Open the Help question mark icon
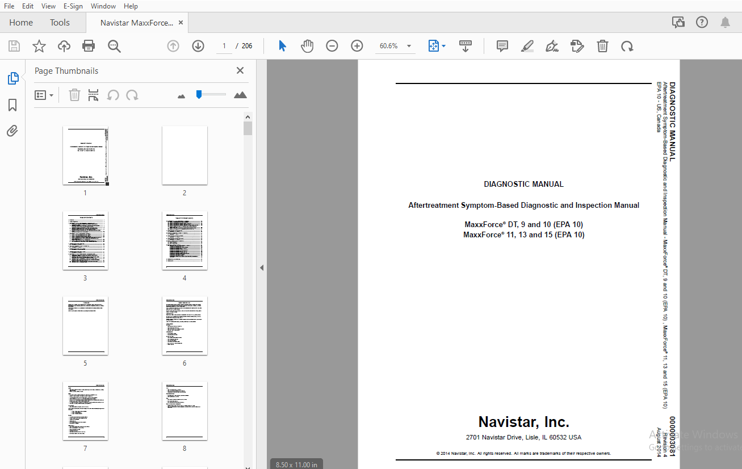This screenshot has height=469, width=742. click(702, 23)
